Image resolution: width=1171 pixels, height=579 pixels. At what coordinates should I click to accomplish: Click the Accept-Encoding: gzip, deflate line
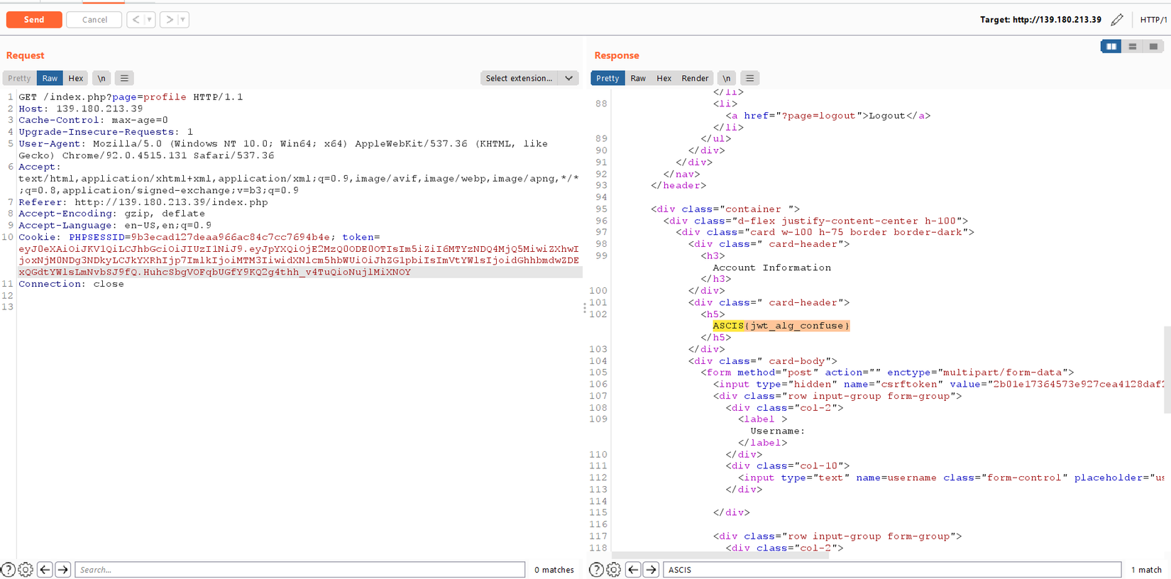coord(111,214)
